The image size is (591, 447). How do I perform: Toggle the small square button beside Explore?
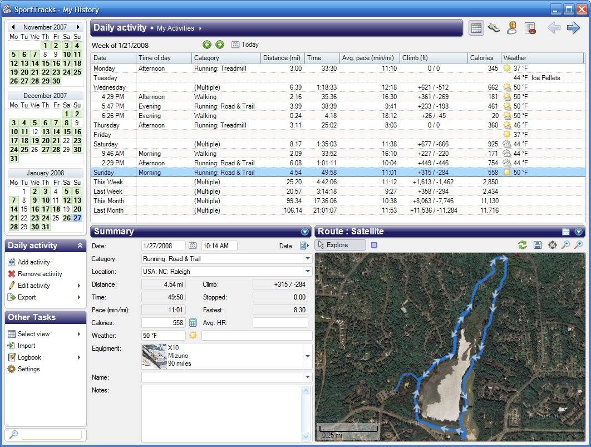[x=374, y=245]
